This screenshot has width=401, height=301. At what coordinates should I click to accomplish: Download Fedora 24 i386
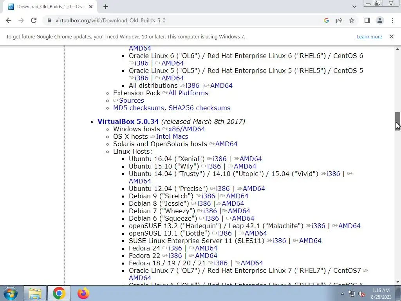175,248
